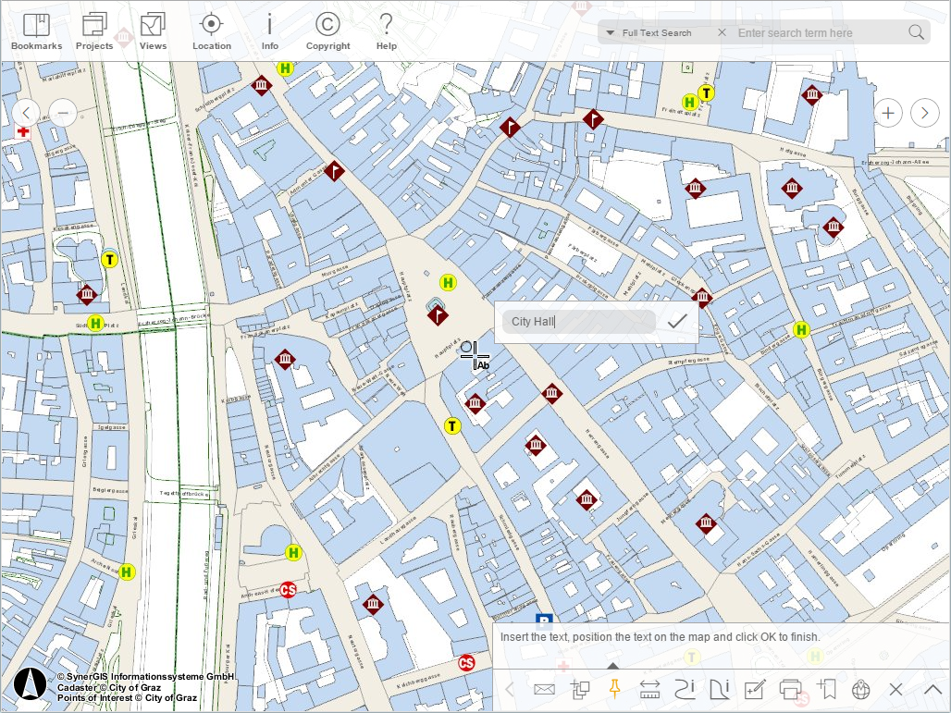951x713 pixels.
Task: Add a bookmark flag with the flag icon
Action: tap(828, 689)
